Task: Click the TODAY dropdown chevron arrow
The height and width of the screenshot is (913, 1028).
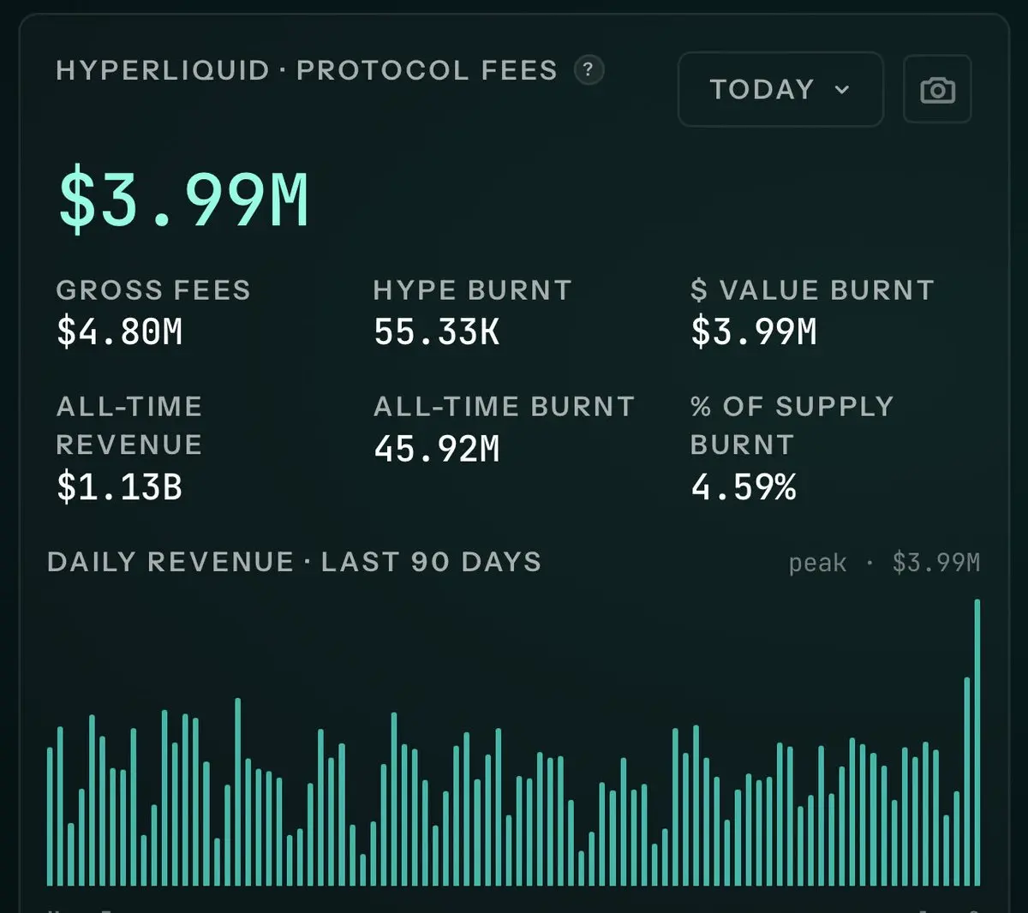Action: pos(842,90)
